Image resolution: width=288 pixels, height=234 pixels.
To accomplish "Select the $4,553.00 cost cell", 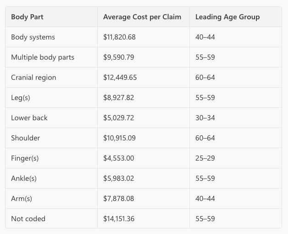I will [118, 158].
